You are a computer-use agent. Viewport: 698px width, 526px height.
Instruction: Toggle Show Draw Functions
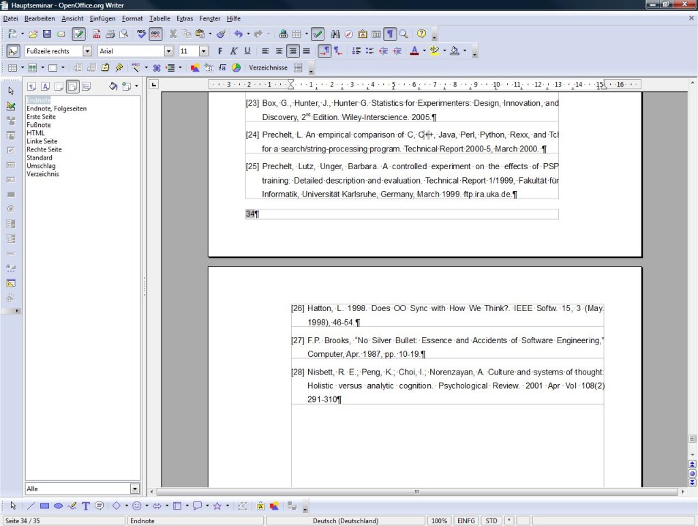[x=318, y=34]
